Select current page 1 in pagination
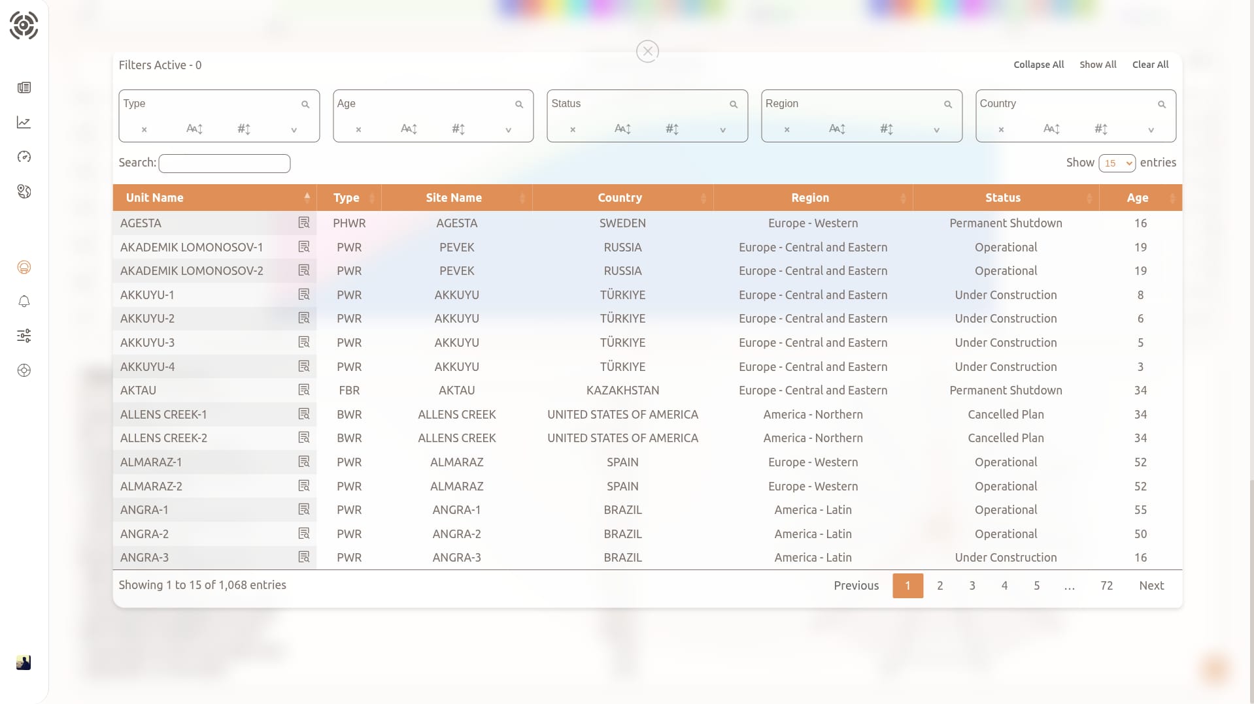Viewport: 1254px width, 704px height. (907, 586)
